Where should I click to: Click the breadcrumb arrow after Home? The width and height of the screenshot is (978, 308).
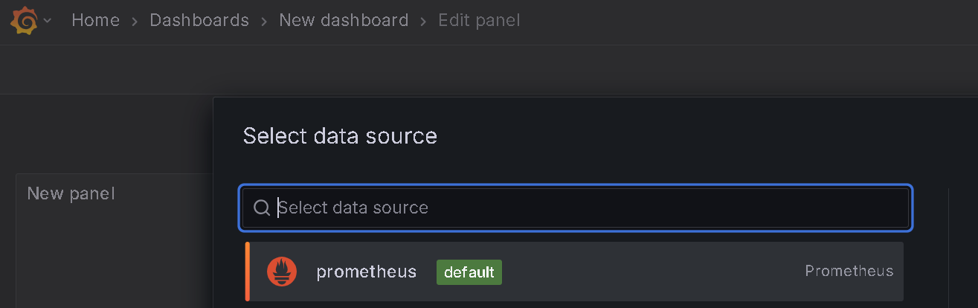tap(135, 21)
